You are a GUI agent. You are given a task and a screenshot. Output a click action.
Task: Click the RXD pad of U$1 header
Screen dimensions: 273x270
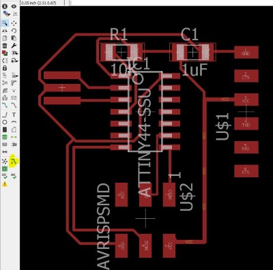[x=246, y=147]
